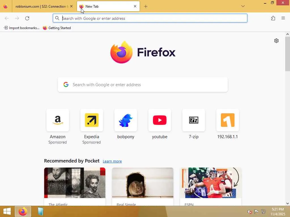Click the network tray icon

click(263, 212)
